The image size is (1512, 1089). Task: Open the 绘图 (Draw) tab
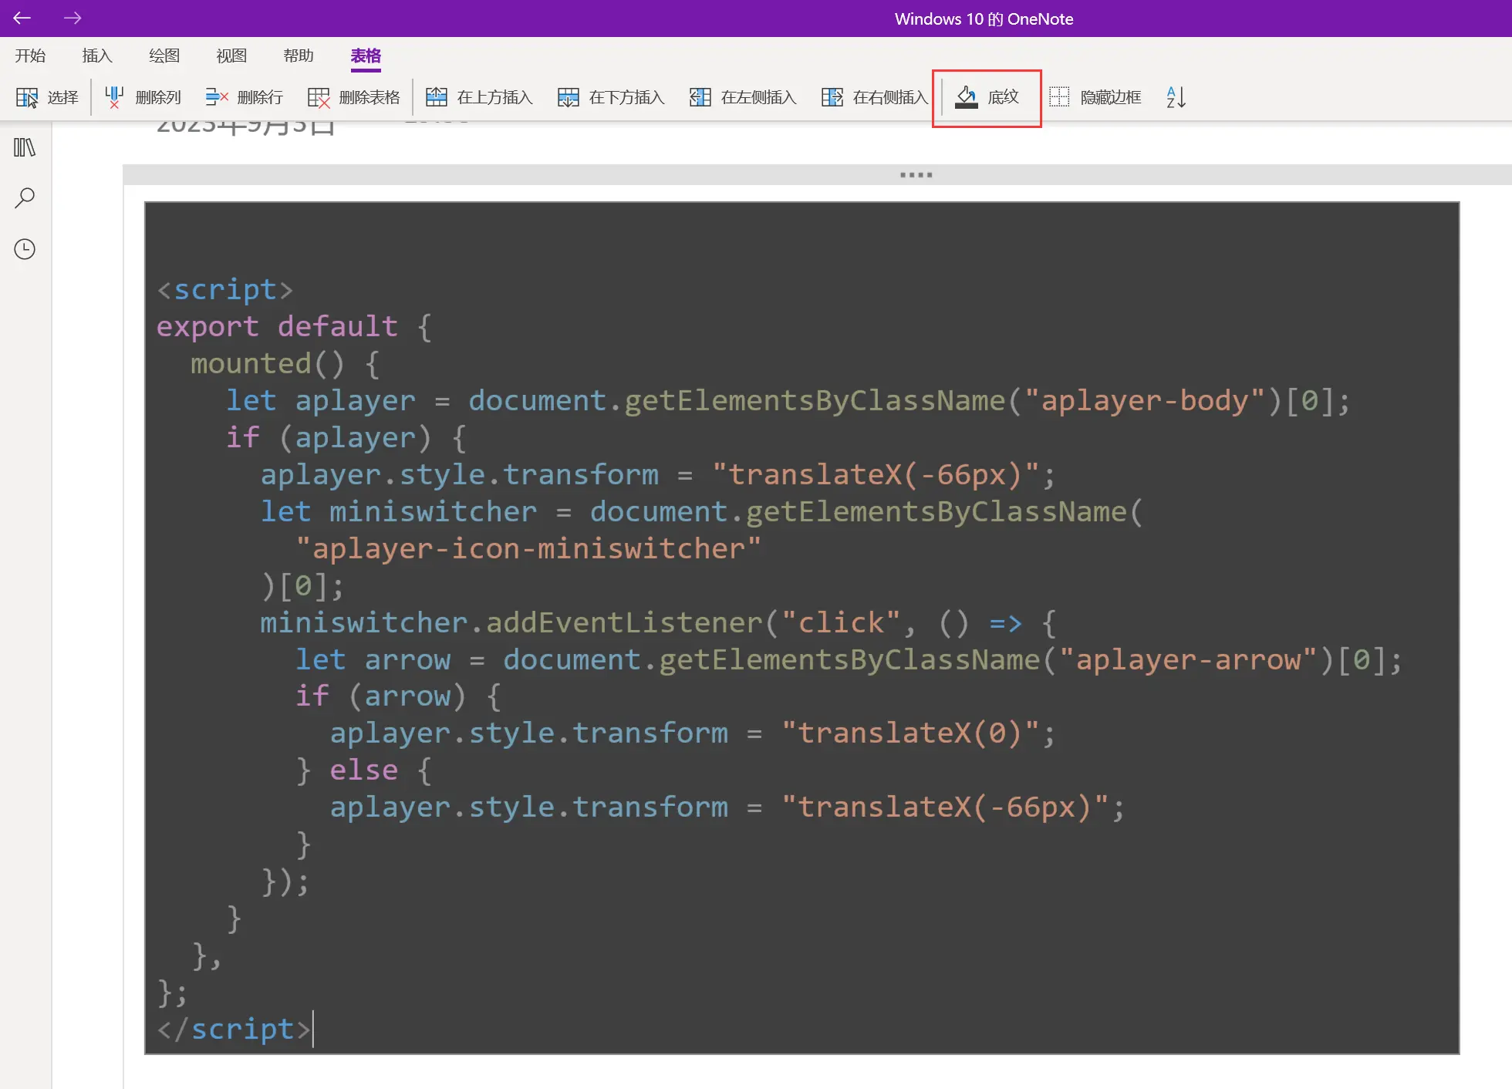tap(164, 56)
